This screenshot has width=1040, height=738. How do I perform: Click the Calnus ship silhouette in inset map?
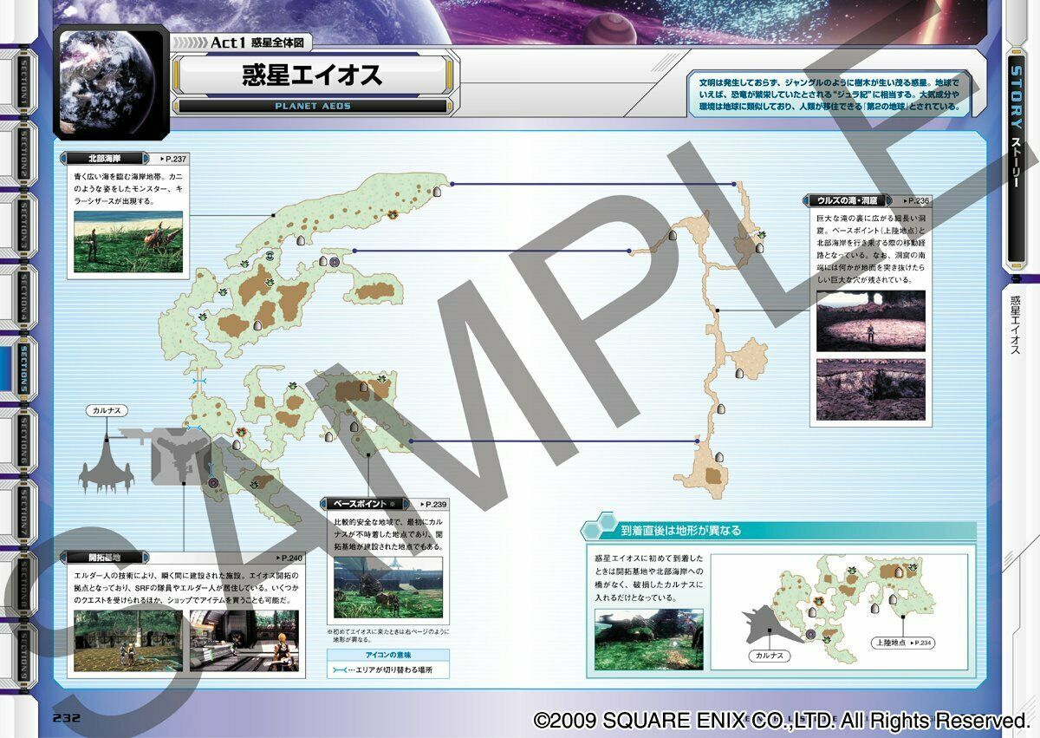771,625
